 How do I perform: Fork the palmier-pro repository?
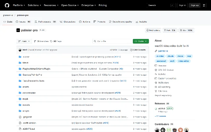170,30
